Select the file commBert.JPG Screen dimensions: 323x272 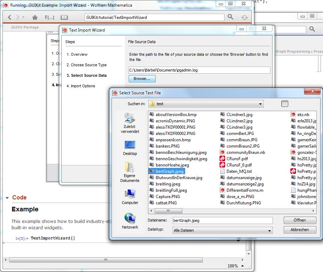point(237,134)
